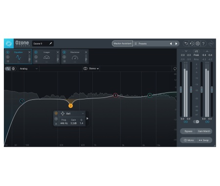Viewport: 220px width, 186px height.
Task: Toggle the Equalizer module power button
Action: tap(8, 52)
